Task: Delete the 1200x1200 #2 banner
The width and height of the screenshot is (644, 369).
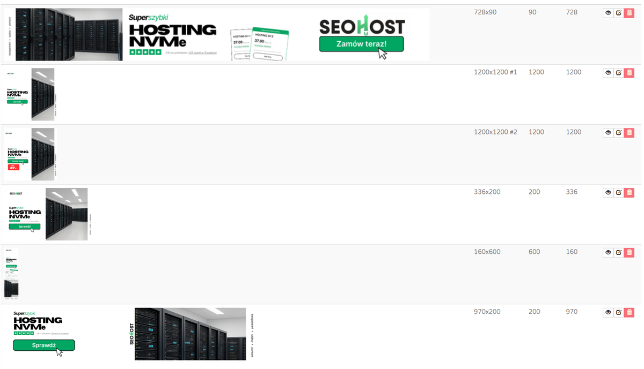Action: [x=629, y=132]
